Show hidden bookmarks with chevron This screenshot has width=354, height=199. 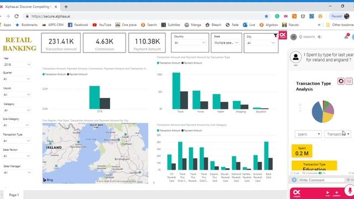[319, 25]
